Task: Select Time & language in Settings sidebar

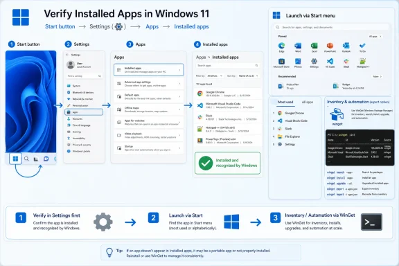Action: point(84,125)
